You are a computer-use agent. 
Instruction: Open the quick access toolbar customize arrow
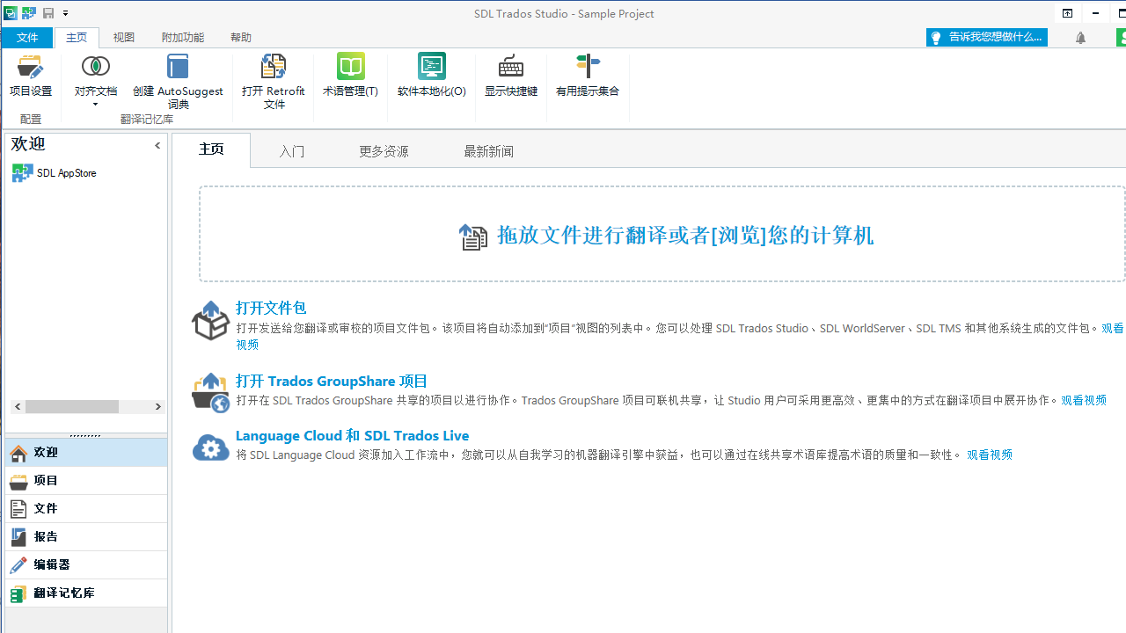[65, 13]
